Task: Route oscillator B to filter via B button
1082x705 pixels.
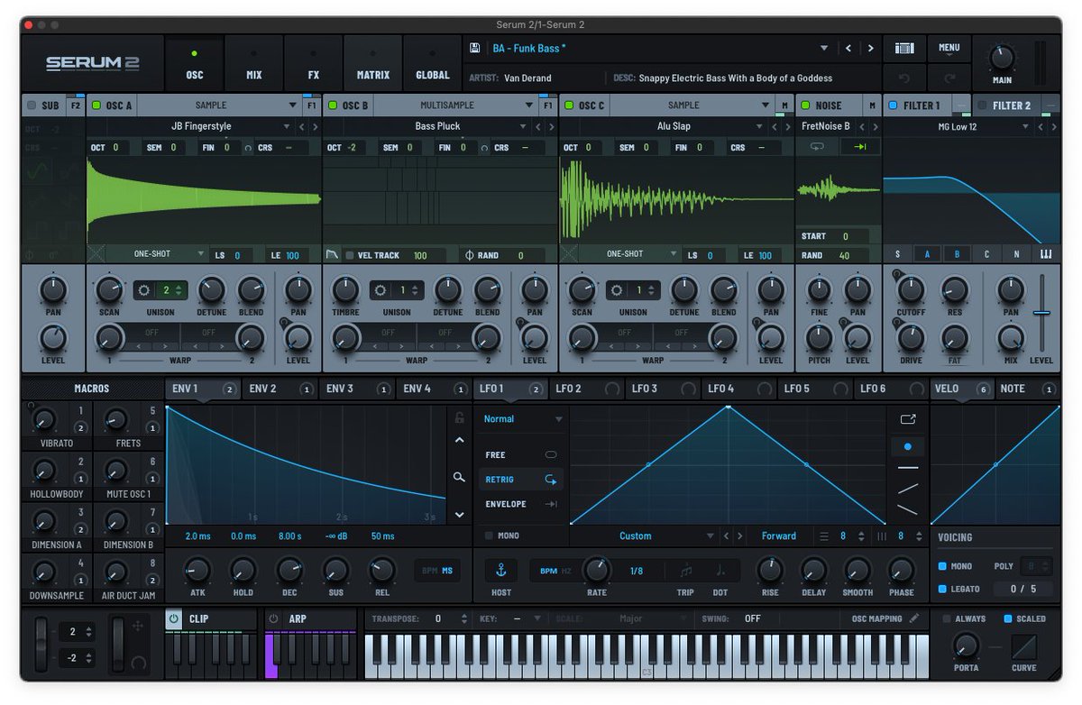Action: coord(958,254)
